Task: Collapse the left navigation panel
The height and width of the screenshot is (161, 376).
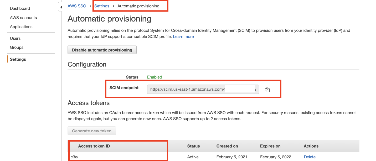Action: coord(61,7)
